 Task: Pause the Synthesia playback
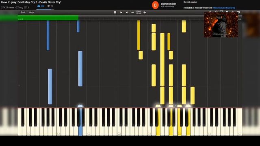115,13
